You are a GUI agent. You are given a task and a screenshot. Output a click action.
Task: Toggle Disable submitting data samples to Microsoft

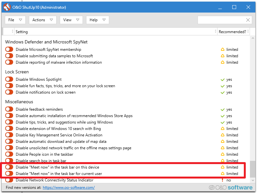point(9,56)
